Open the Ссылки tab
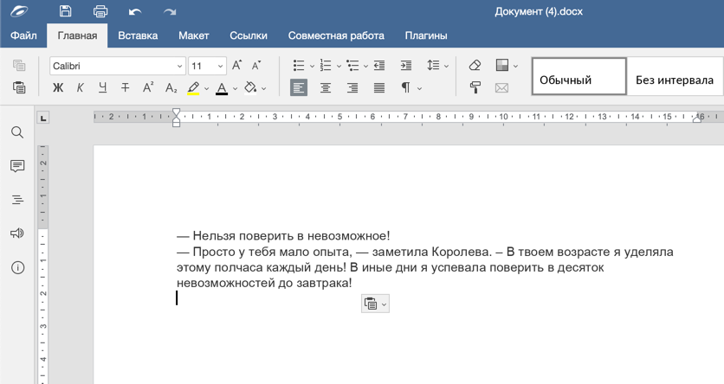 249,35
